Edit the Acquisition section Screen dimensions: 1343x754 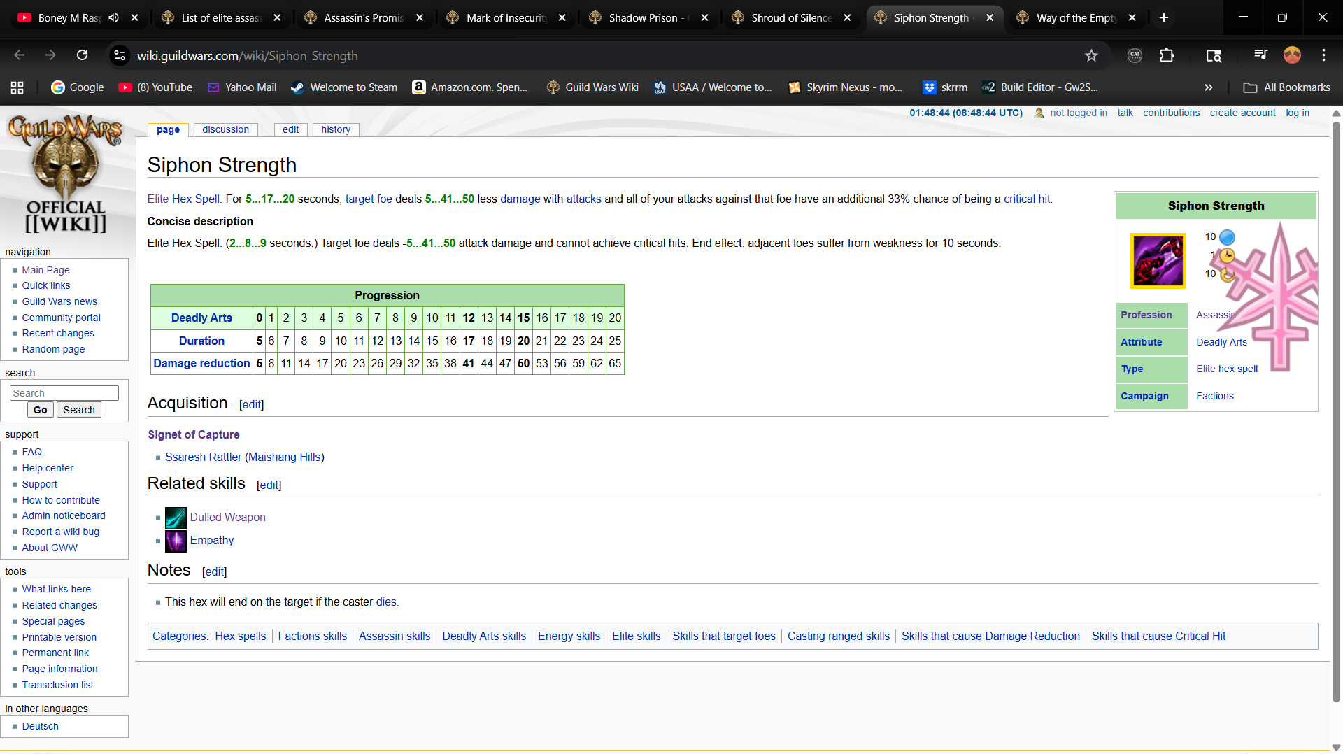[252, 405]
